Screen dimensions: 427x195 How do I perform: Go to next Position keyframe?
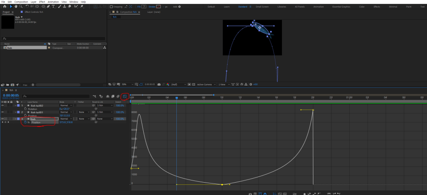(8, 122)
